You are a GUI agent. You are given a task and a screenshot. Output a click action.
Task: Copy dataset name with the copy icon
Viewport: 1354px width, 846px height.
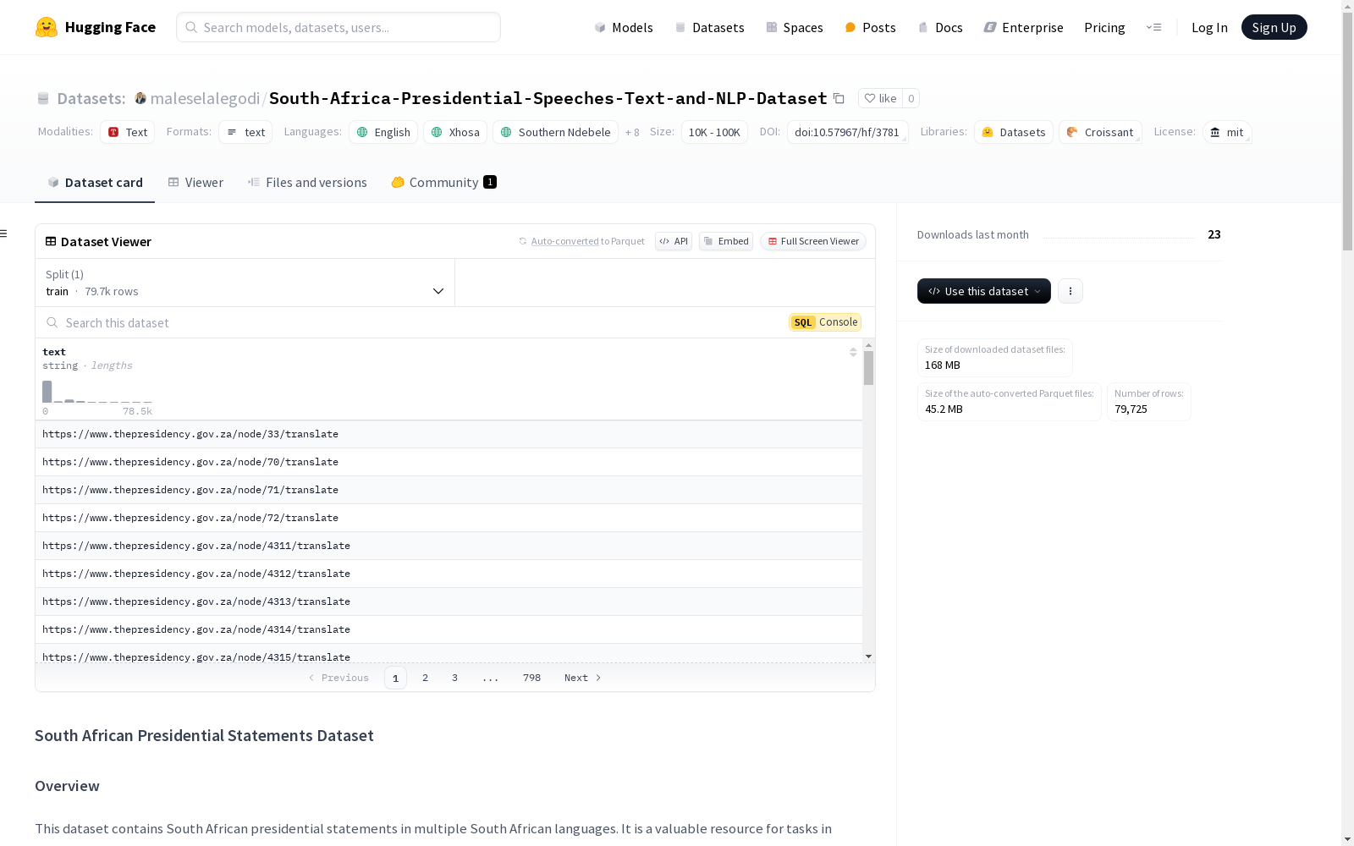pyautogui.click(x=839, y=98)
